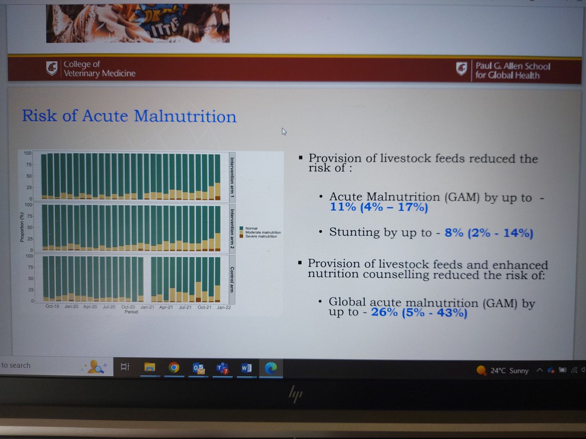Launch Google Chrome from the taskbar
The width and height of the screenshot is (586, 439).
click(x=173, y=368)
